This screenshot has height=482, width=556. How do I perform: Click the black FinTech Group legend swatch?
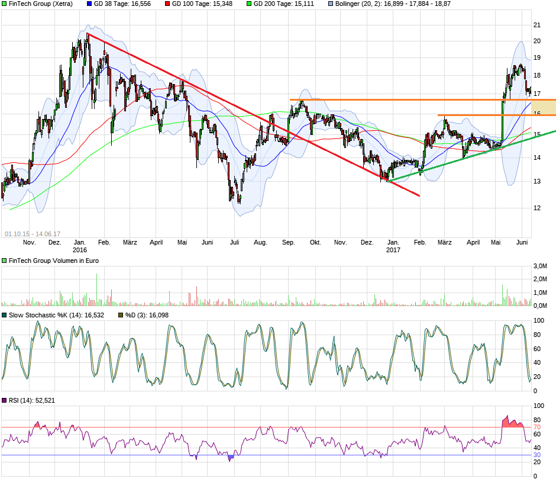(5, 4)
